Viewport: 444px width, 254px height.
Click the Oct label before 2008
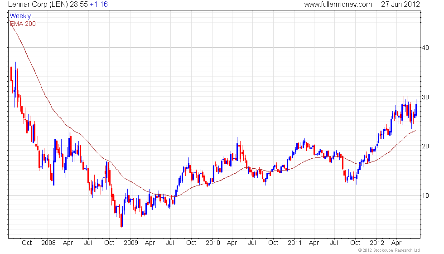pyautogui.click(x=27, y=243)
